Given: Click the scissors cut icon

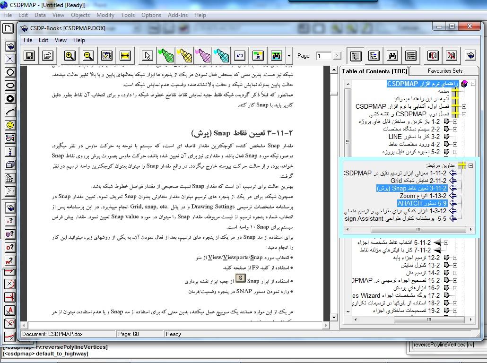Looking at the screenshot, I should 258,56.
